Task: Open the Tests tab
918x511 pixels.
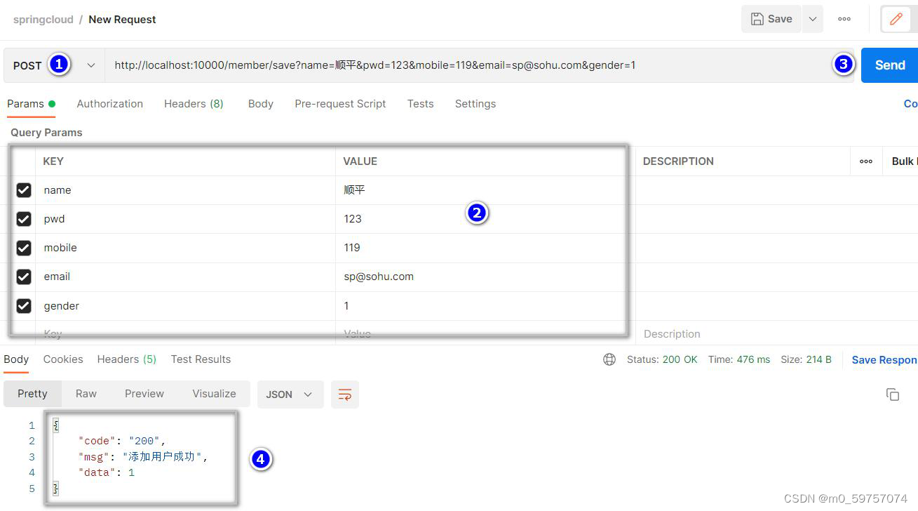Action: tap(420, 104)
